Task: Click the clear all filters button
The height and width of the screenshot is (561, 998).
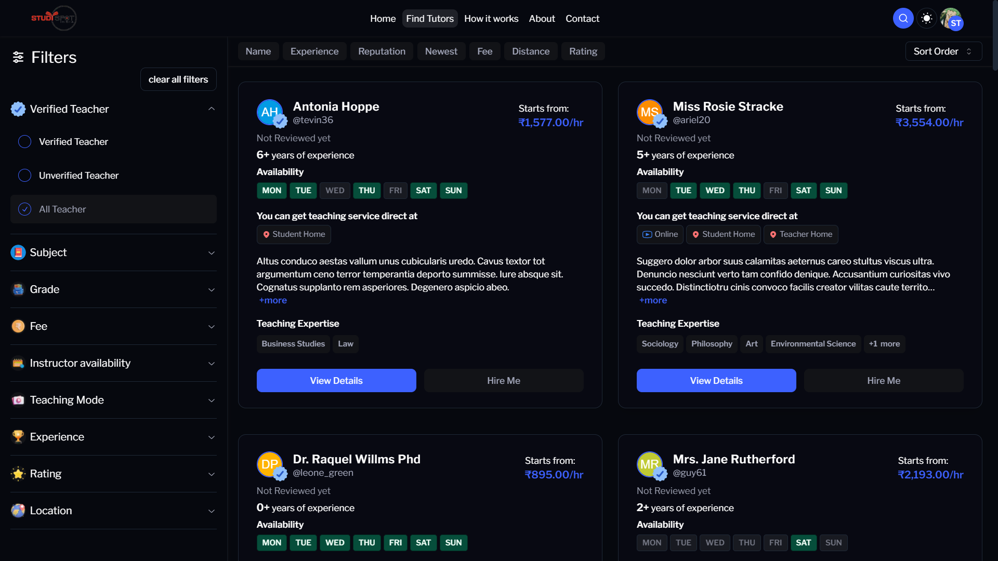Action: pyautogui.click(x=178, y=79)
